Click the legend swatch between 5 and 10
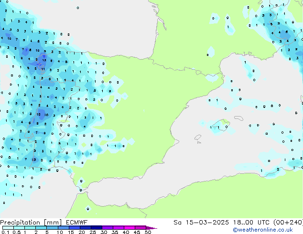Screen dimensions: 303x234 click(52, 228)
